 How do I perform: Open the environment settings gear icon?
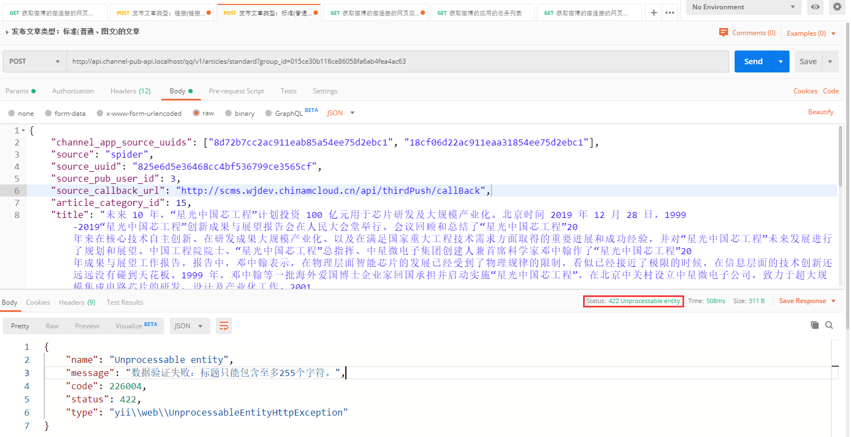coord(837,7)
